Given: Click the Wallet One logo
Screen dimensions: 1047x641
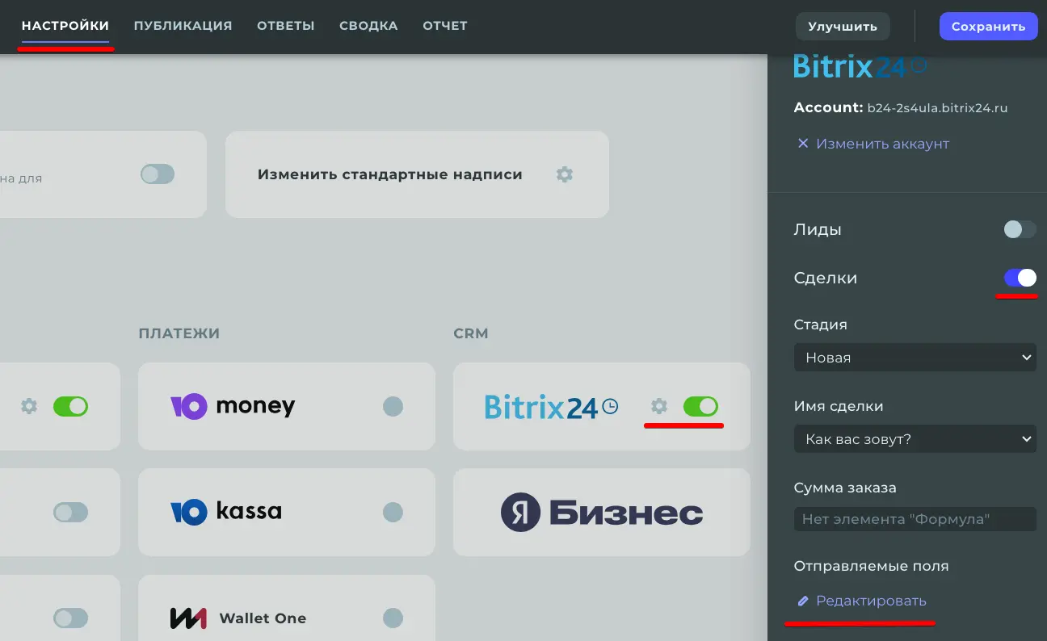Looking at the screenshot, I should tap(238, 618).
